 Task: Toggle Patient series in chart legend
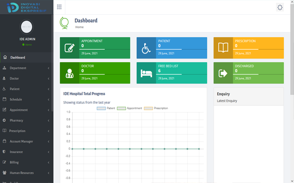tap(106, 108)
